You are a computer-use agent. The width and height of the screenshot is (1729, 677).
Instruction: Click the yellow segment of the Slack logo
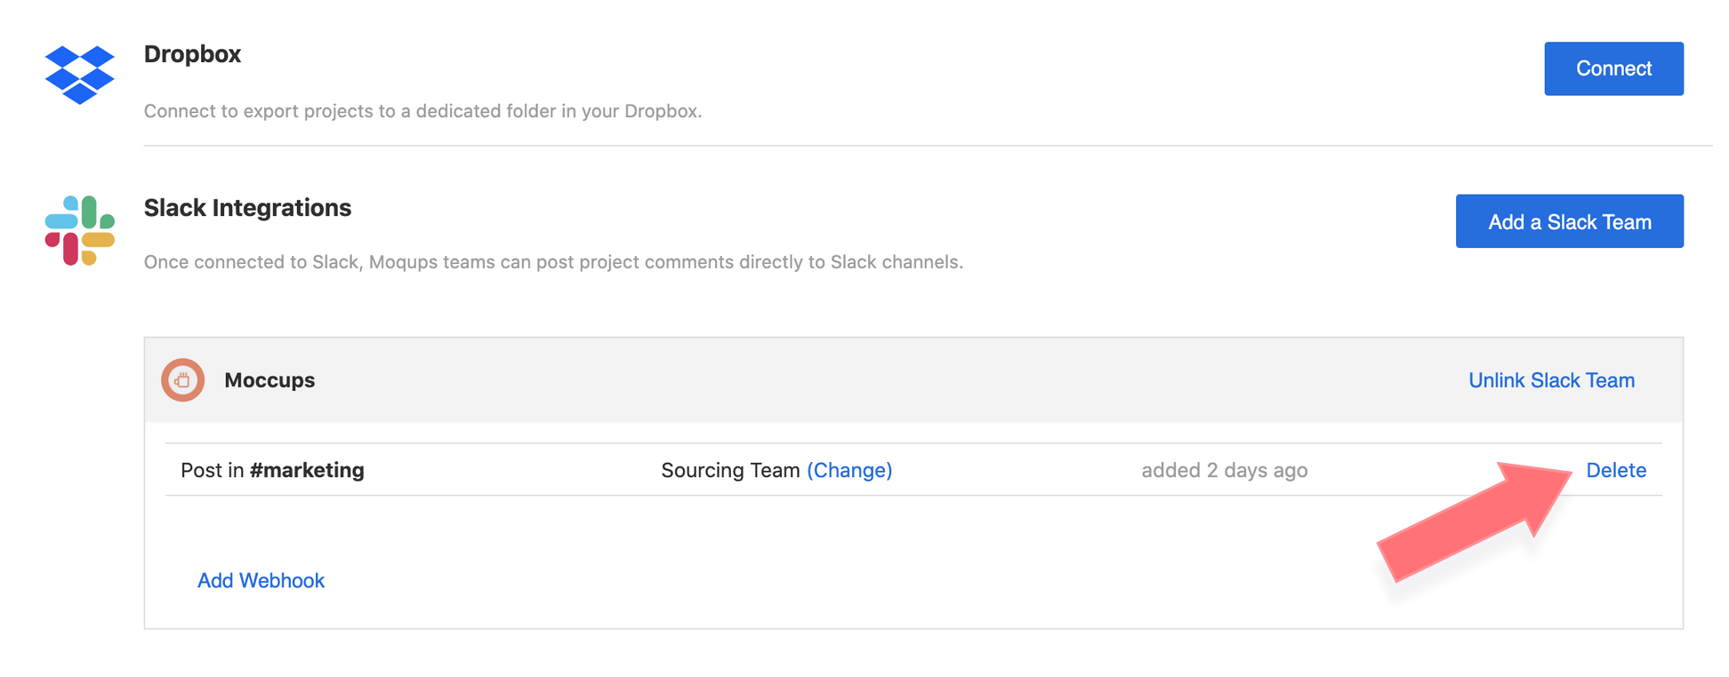98,239
